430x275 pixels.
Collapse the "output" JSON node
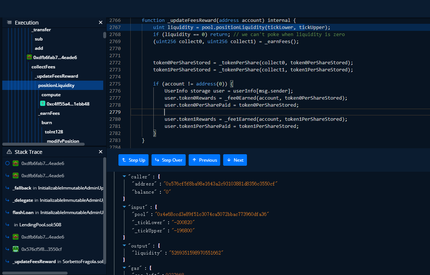(x=124, y=246)
